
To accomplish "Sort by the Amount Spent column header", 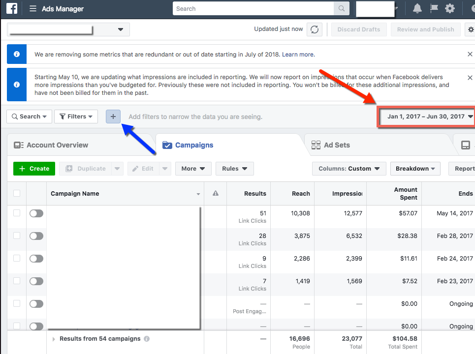I will pyautogui.click(x=394, y=193).
